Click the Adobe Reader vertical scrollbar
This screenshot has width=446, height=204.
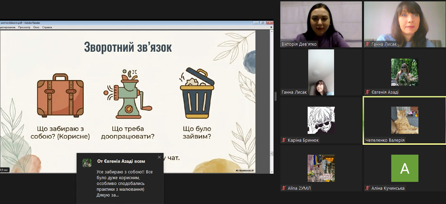tap(271, 92)
